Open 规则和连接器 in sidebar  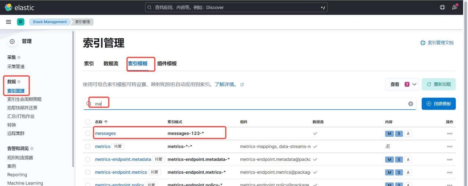[x=20, y=158]
